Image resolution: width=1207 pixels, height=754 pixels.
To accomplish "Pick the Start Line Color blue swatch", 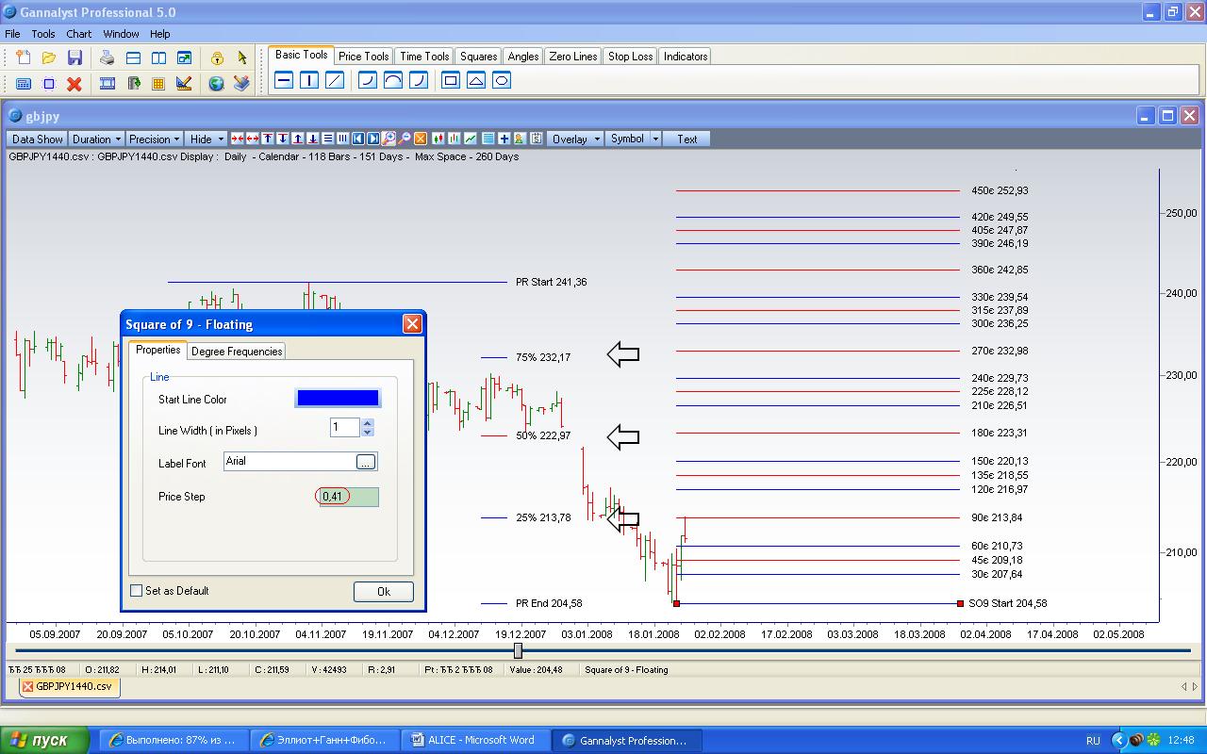I will click(x=338, y=399).
